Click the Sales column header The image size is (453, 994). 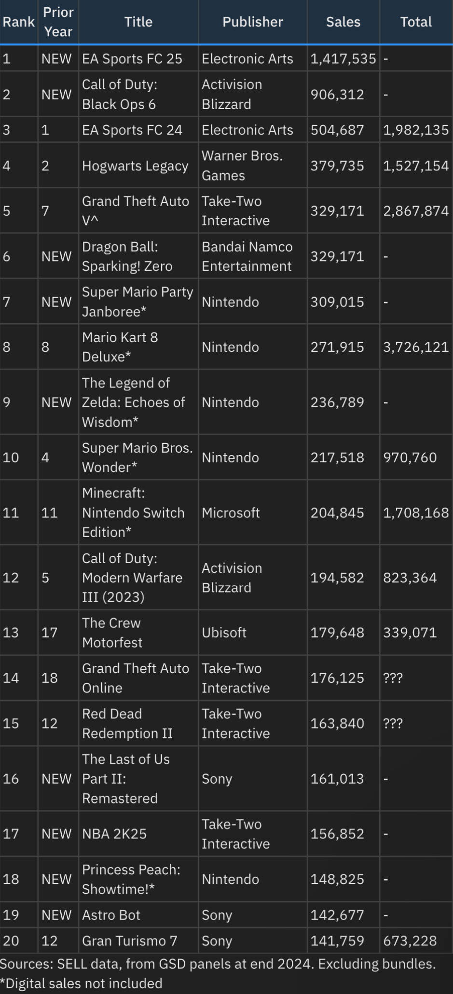[x=343, y=22]
